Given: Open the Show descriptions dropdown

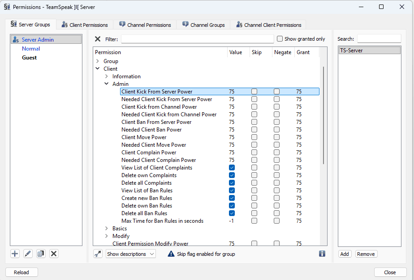Looking at the screenshot, I should (x=131, y=254).
